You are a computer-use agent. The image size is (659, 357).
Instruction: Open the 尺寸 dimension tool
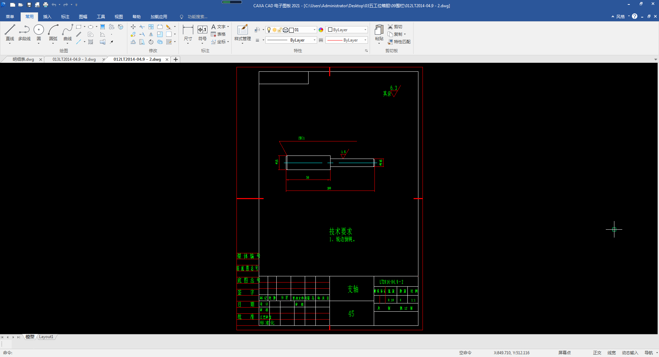click(x=188, y=33)
